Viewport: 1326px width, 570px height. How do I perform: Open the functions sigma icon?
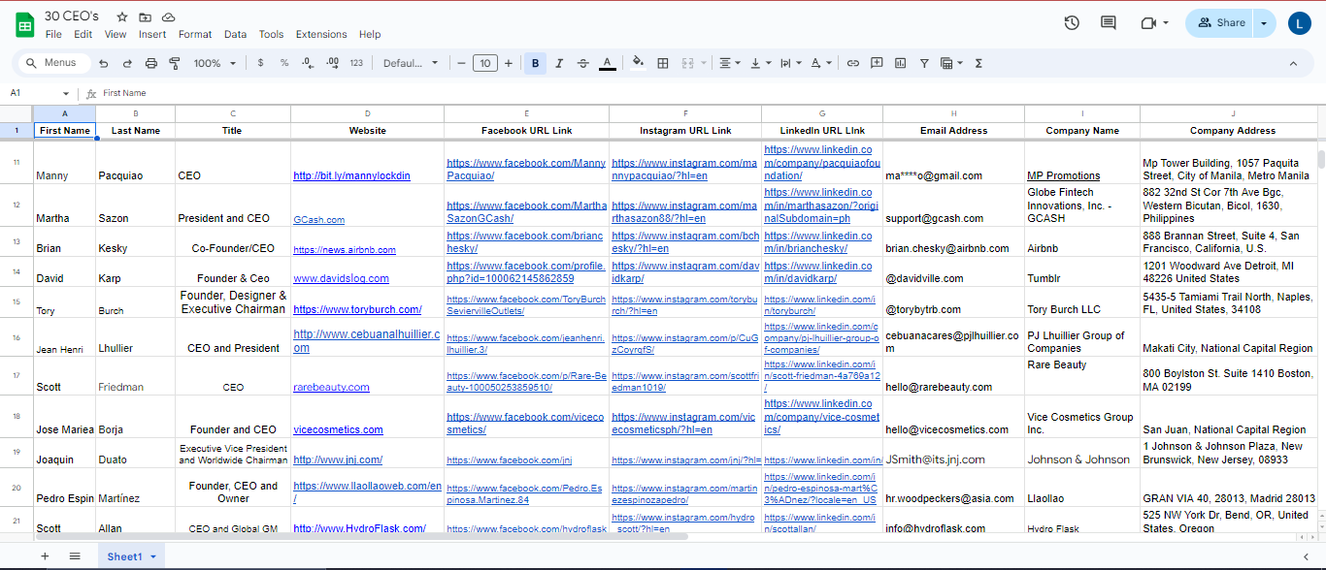(978, 63)
